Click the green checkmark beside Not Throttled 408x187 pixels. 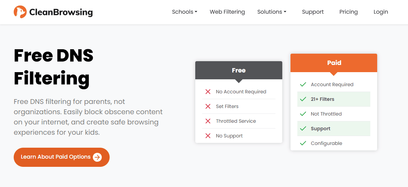click(x=303, y=114)
